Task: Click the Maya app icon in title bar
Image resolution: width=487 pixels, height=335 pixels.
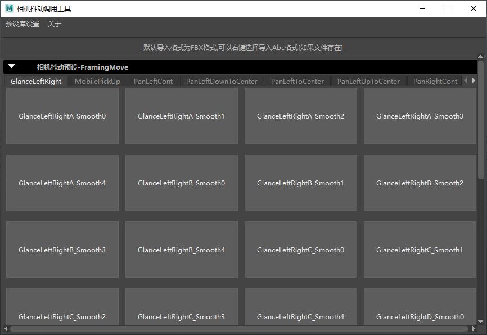Action: 9,8
